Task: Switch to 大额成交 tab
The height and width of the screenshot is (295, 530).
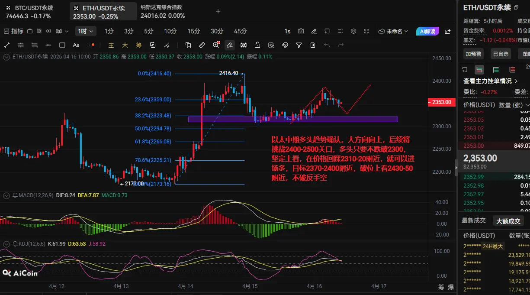Action: point(508,221)
